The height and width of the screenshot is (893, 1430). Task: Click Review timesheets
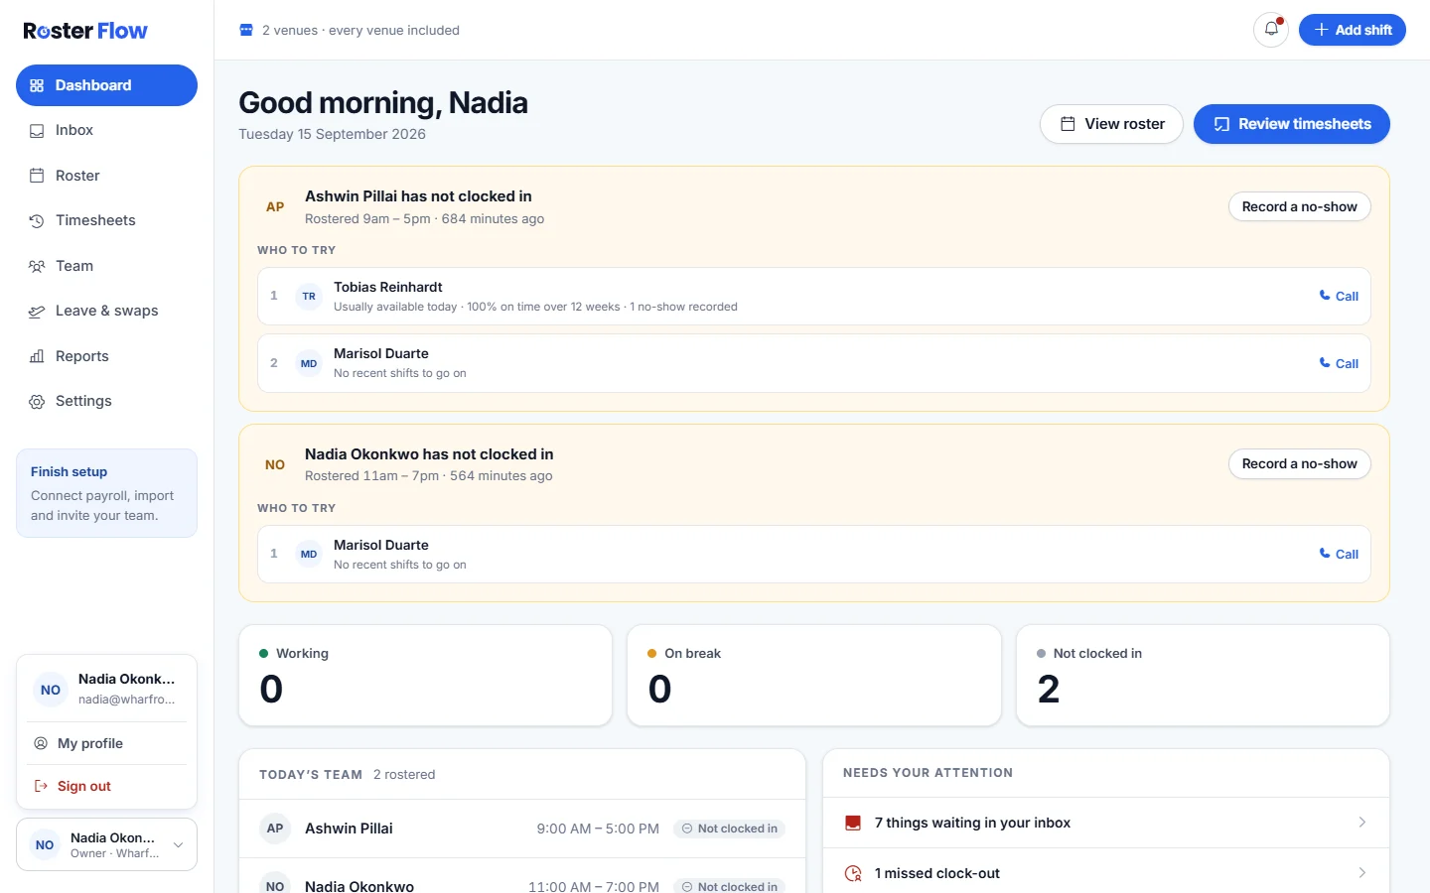coord(1292,124)
